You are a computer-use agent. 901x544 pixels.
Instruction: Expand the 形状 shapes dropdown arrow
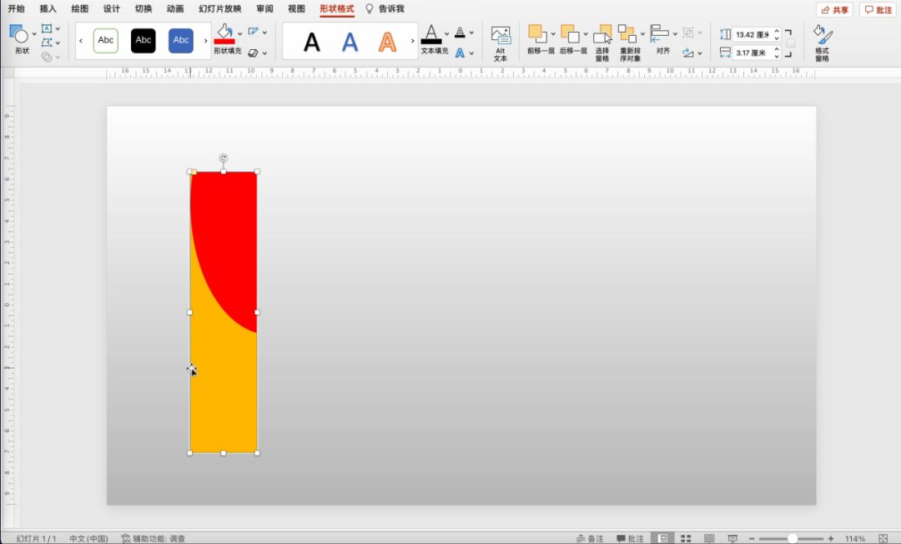[34, 34]
